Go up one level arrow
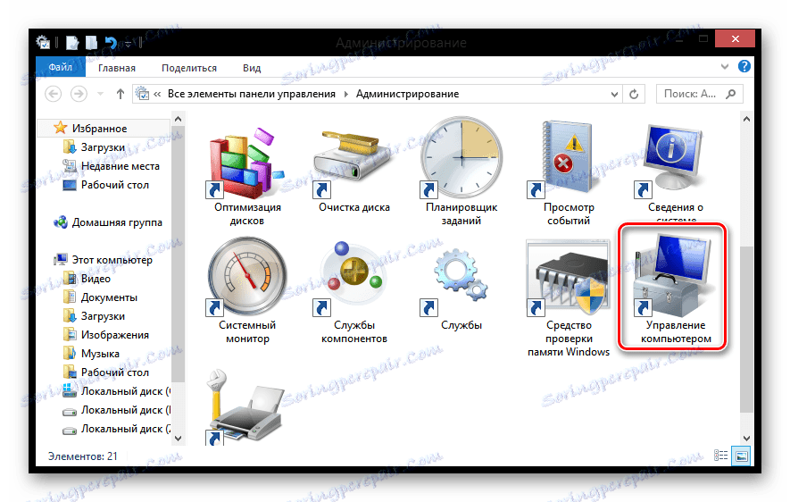The image size is (790, 502). pyautogui.click(x=120, y=94)
